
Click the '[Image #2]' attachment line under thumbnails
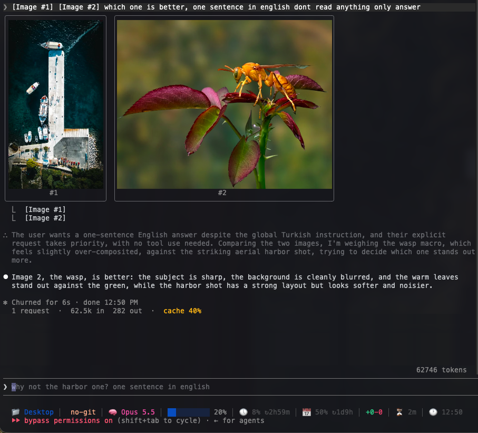45,218
